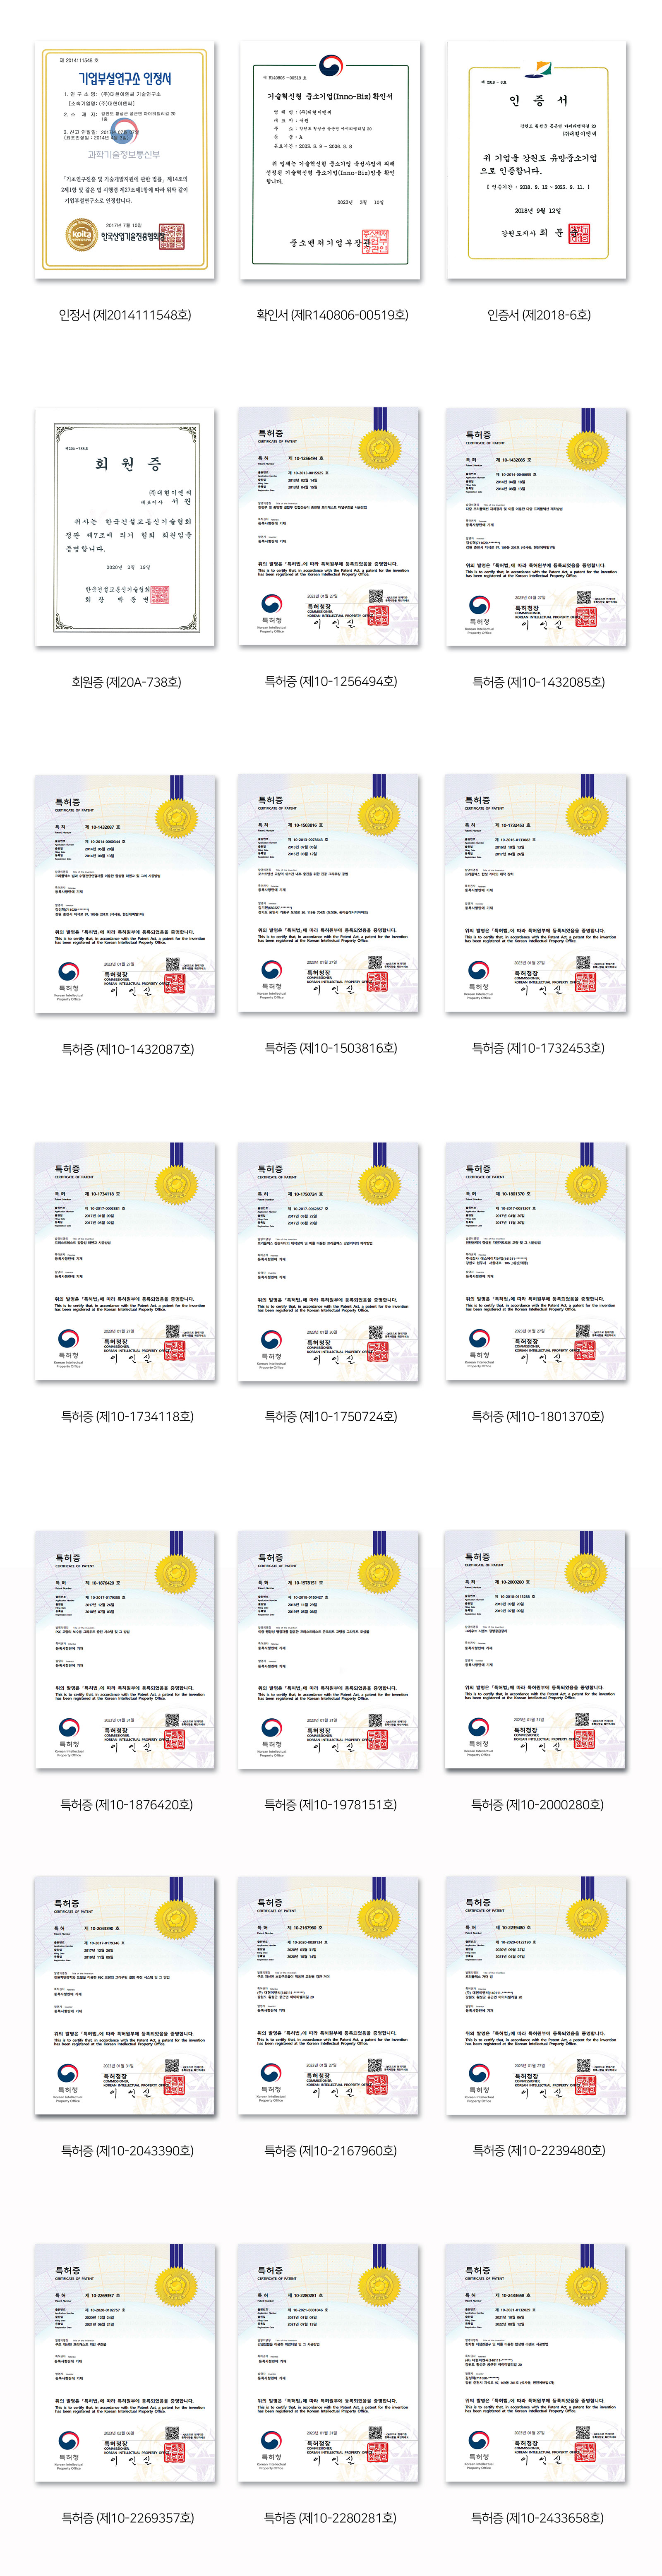Open the 인정서 제20141111548호 certificate image
Viewport: 662px width, 2576px height.
(125, 160)
